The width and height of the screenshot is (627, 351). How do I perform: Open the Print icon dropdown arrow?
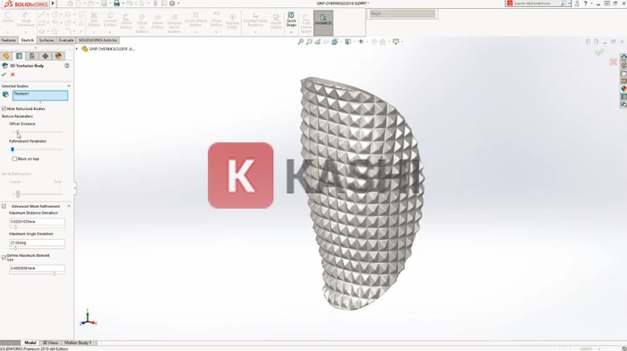click(123, 4)
